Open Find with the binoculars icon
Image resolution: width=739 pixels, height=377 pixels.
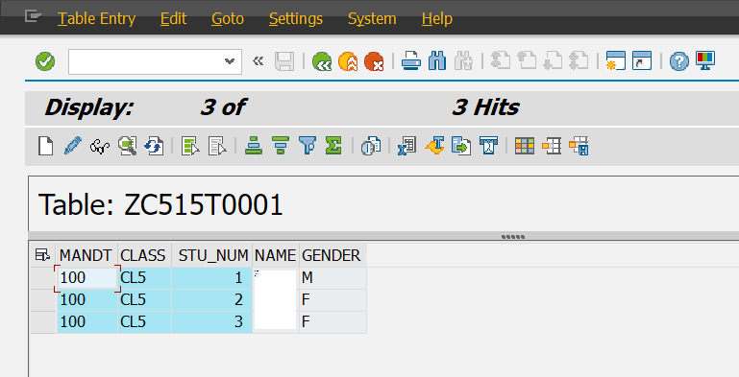tap(437, 61)
